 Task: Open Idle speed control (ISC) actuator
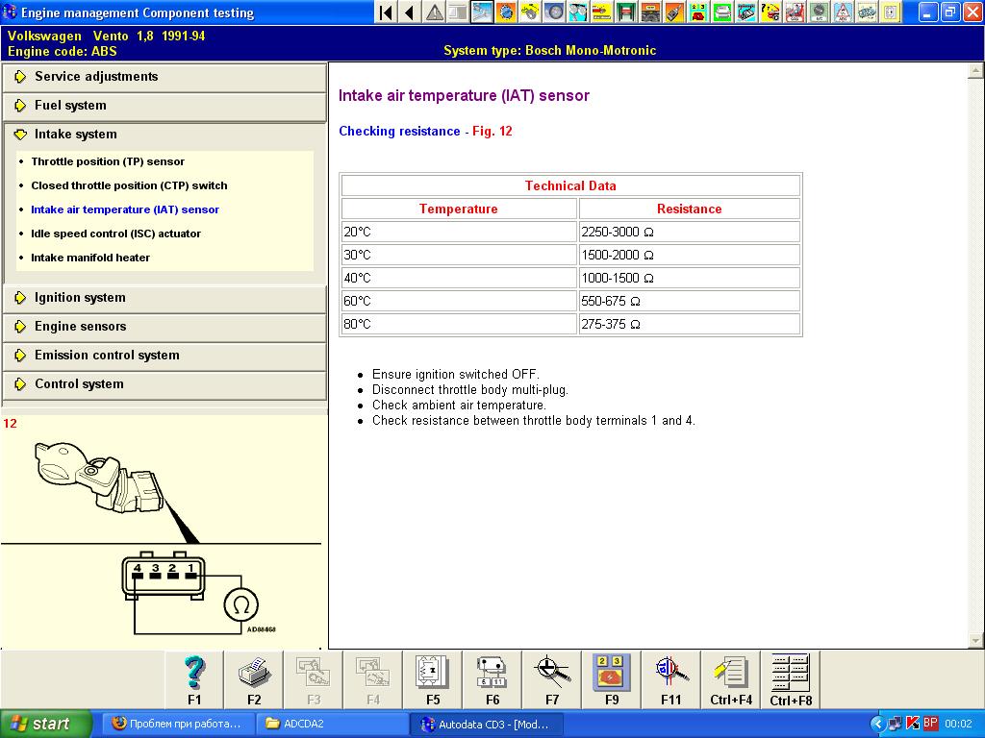[x=115, y=234]
